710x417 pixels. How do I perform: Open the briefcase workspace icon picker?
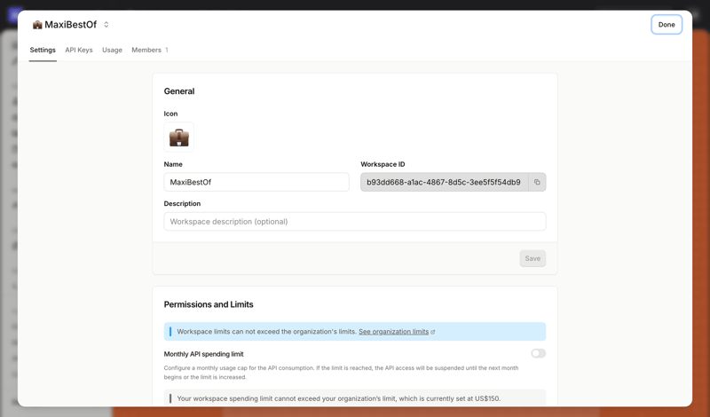point(178,138)
